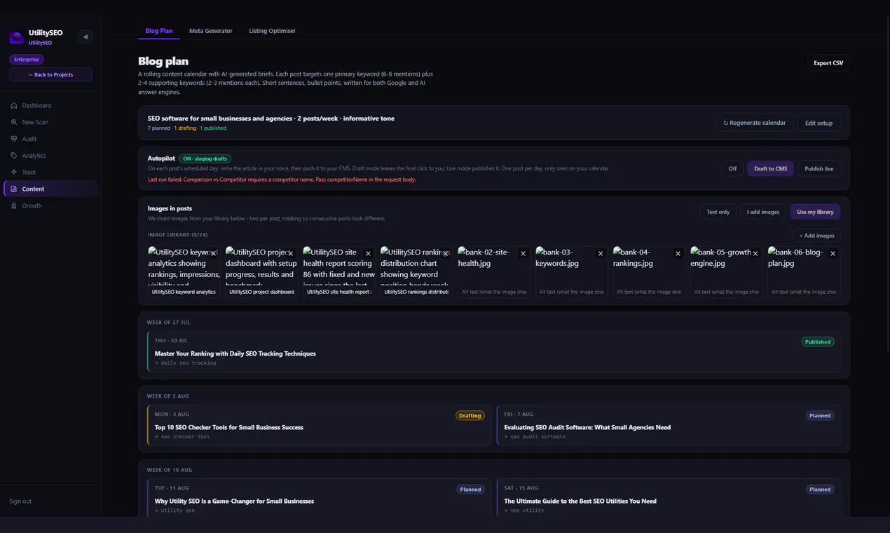This screenshot has width=890, height=533.
Task: Open Dashboard in the sidebar
Action: pyautogui.click(x=50, y=106)
